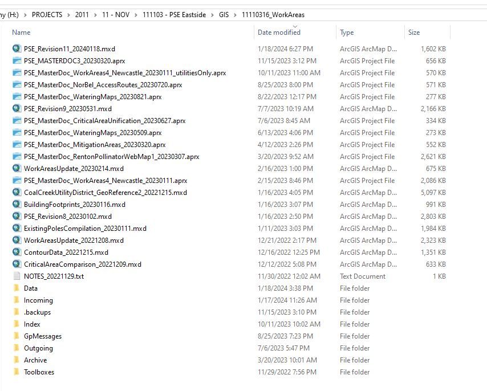Click the 2,621 KB size cell
The height and width of the screenshot is (391, 487).
tap(433, 156)
